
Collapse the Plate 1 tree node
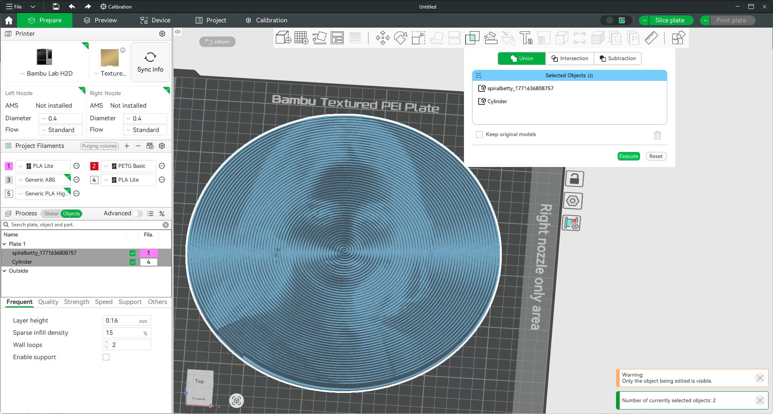point(4,244)
